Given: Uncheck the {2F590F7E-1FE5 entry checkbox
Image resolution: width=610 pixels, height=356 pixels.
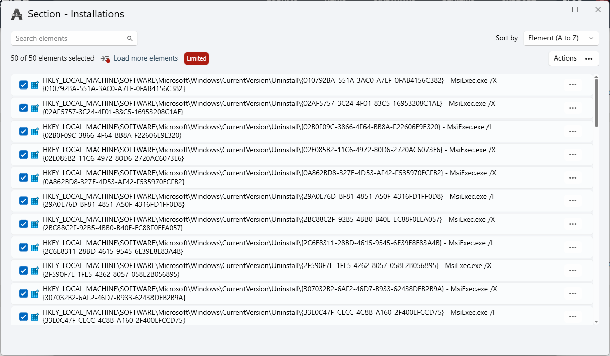Looking at the screenshot, I should pyautogui.click(x=23, y=270).
